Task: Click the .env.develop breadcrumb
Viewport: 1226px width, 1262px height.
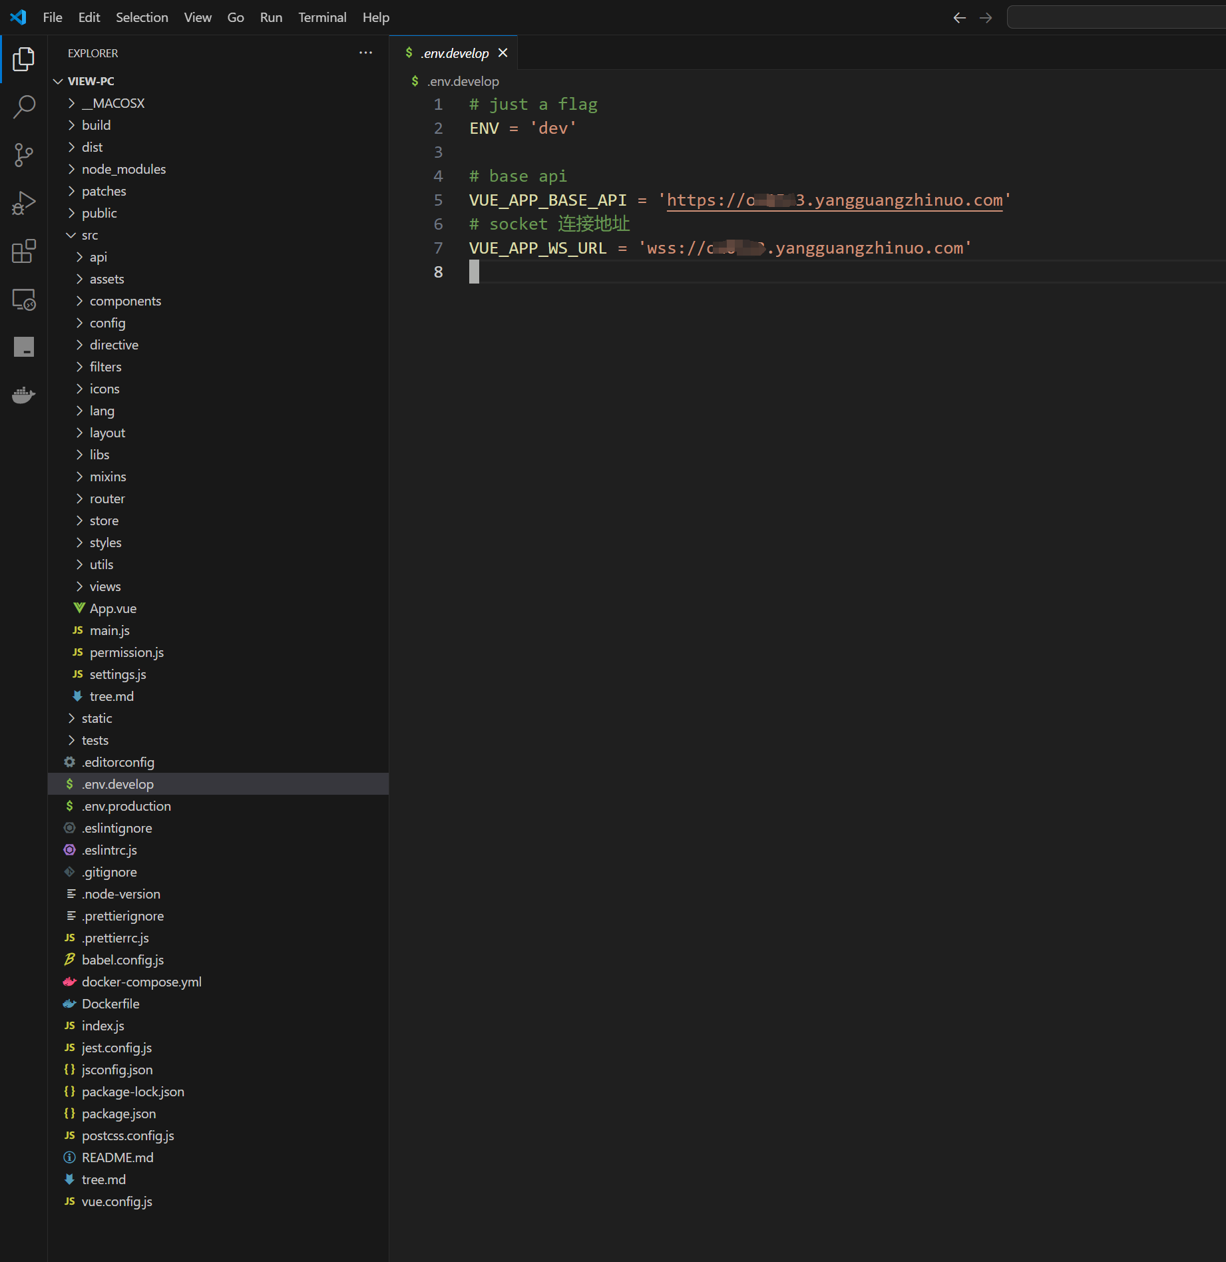Action: pos(463,81)
